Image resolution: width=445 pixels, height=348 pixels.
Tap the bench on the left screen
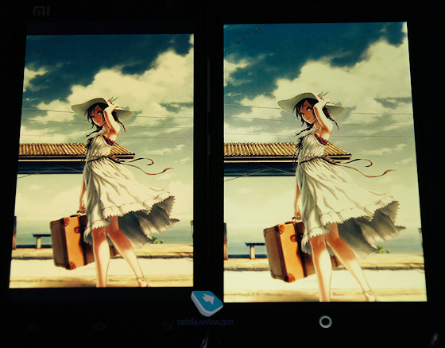point(41,241)
